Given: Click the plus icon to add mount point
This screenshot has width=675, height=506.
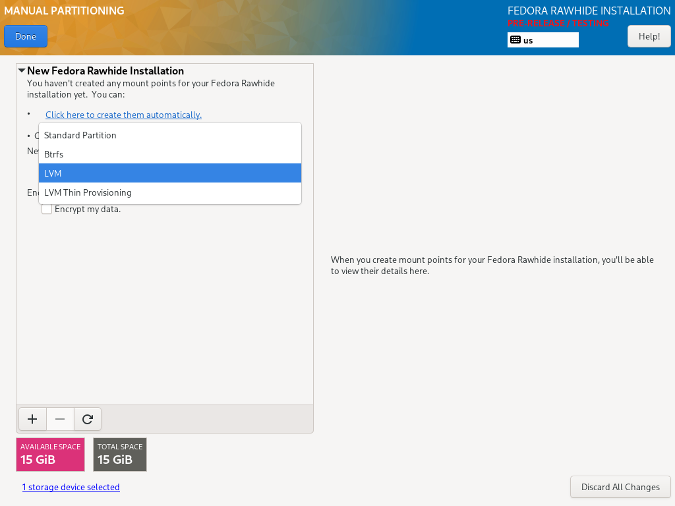Looking at the screenshot, I should point(32,419).
